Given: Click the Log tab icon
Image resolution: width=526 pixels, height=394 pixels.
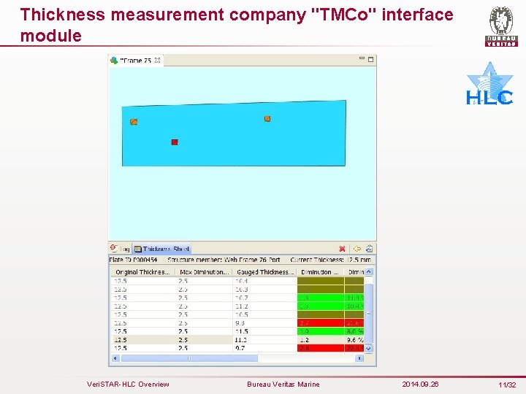Looking at the screenshot, I should pyautogui.click(x=114, y=248).
